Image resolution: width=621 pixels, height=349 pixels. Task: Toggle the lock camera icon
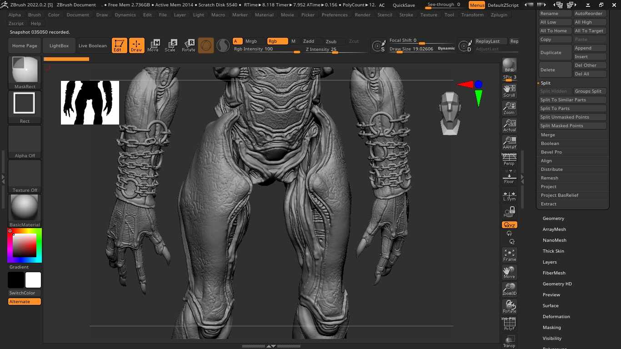pos(509,211)
